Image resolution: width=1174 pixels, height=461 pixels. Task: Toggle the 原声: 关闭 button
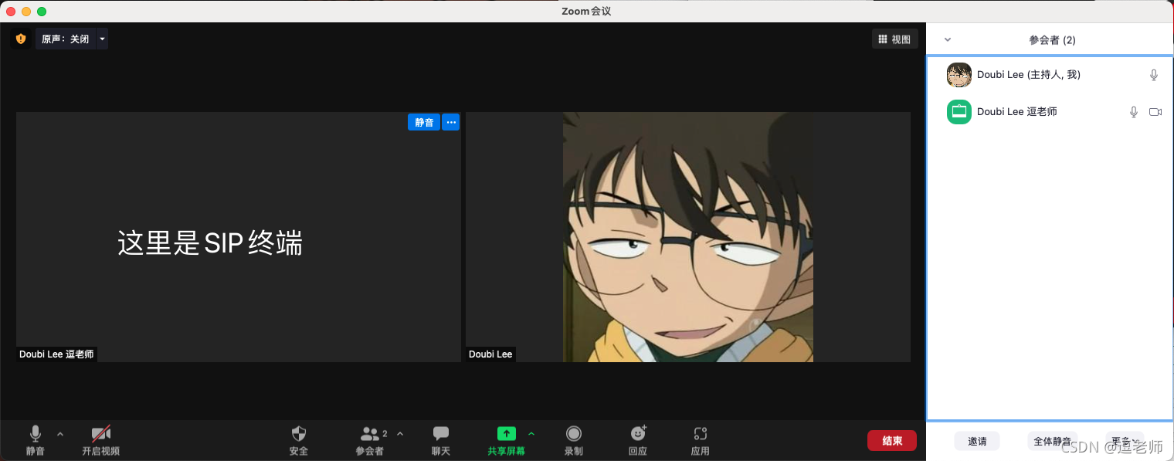click(66, 39)
